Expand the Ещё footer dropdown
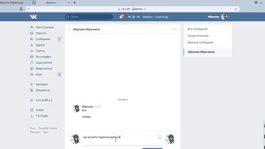Screen dimensions: 265x149 pyautogui.click(x=47, y=132)
